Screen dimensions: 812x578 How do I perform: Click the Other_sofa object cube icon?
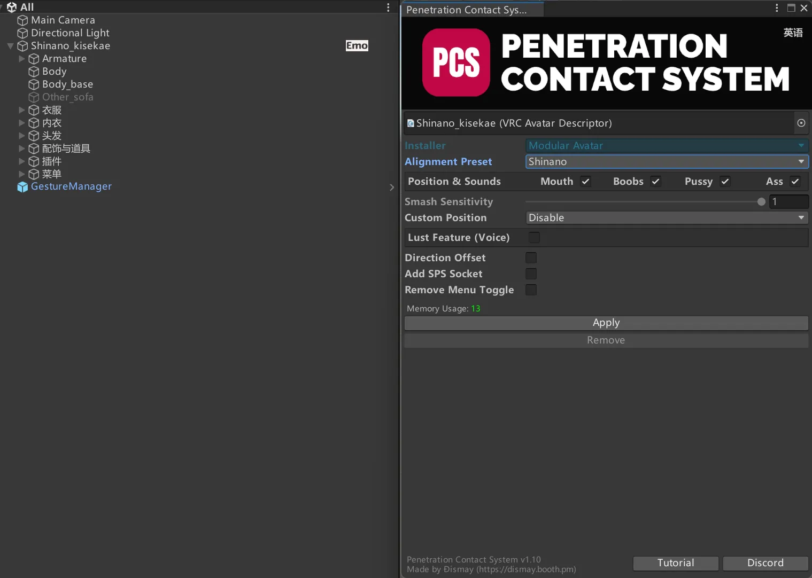coord(34,97)
